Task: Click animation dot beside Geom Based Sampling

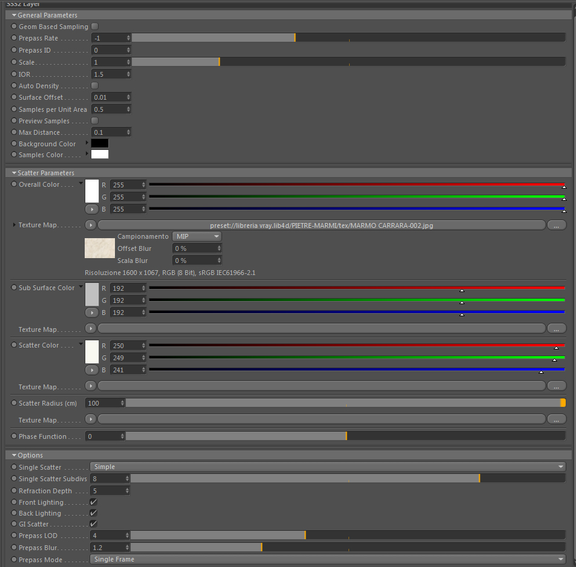Action: tap(14, 27)
